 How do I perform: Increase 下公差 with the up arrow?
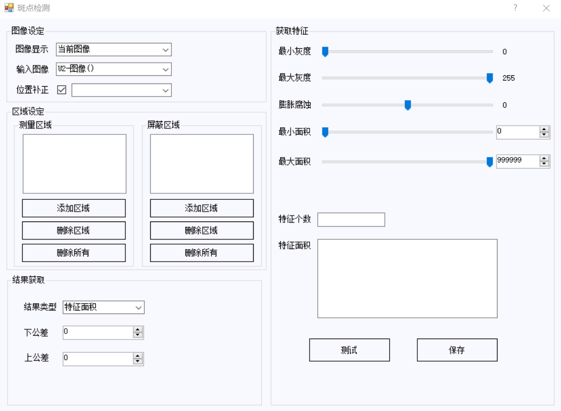[138, 330]
